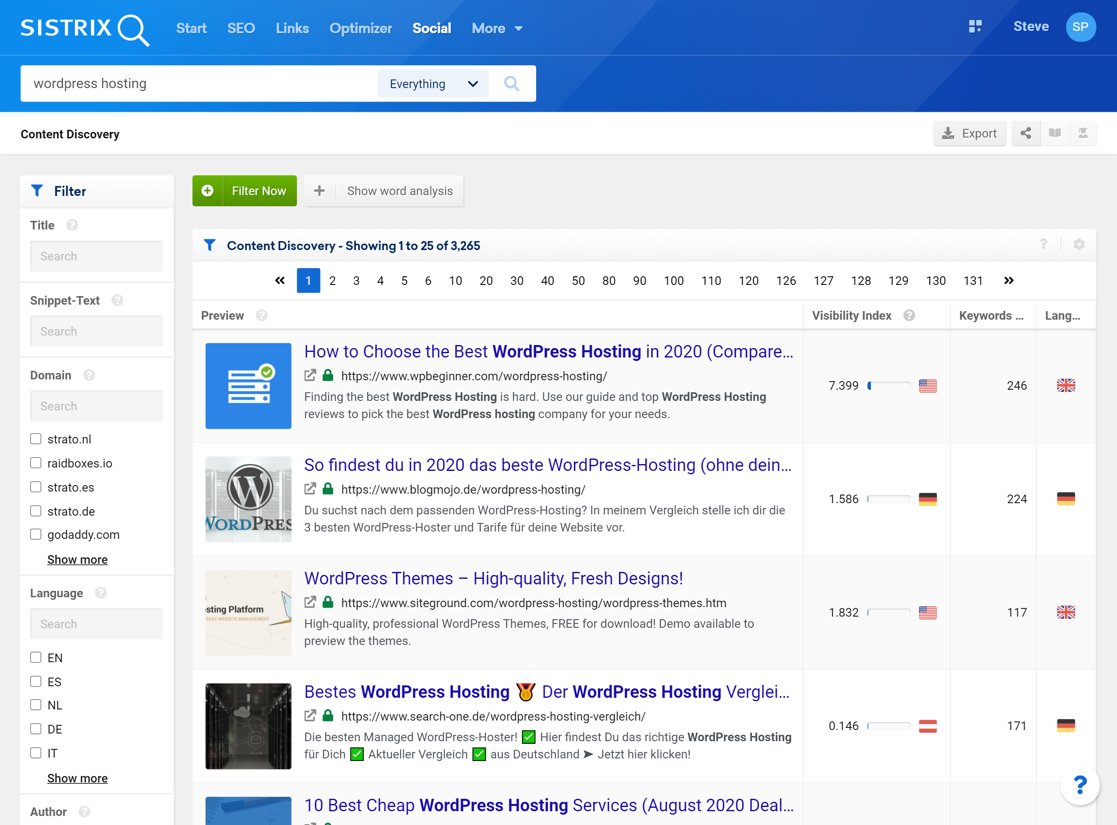Go to first page double-arrow

click(x=280, y=281)
